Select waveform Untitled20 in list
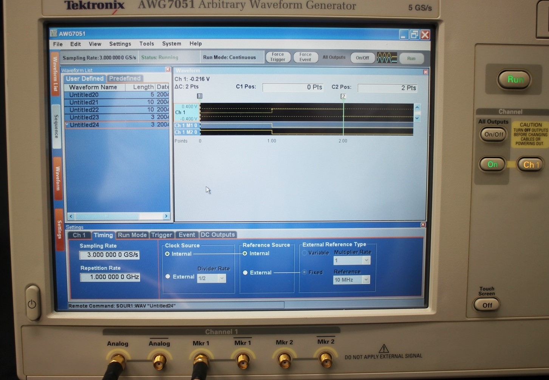This screenshot has width=549, height=380. (x=117, y=95)
